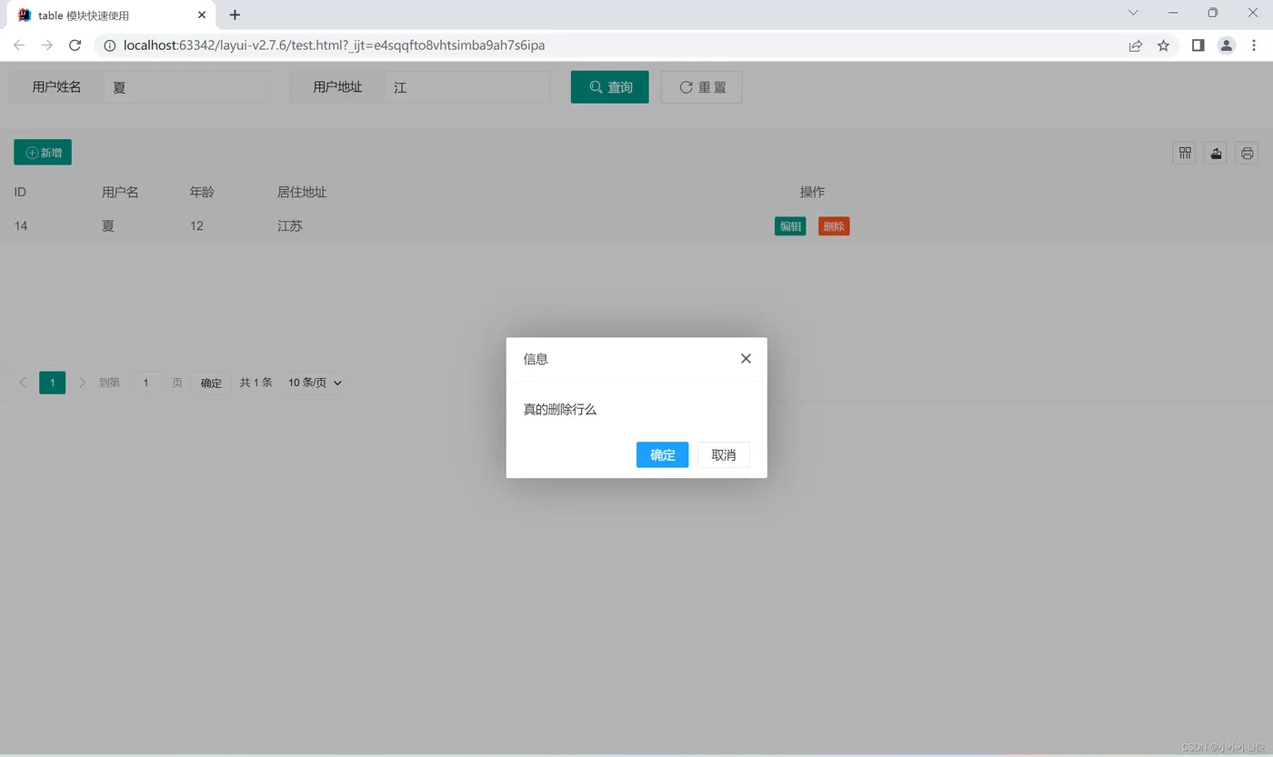
Task: Open the tab search chevron
Action: 1133,13
